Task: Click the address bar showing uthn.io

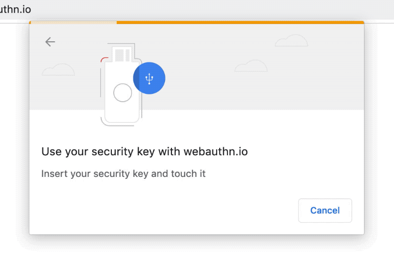Action: click(x=15, y=9)
